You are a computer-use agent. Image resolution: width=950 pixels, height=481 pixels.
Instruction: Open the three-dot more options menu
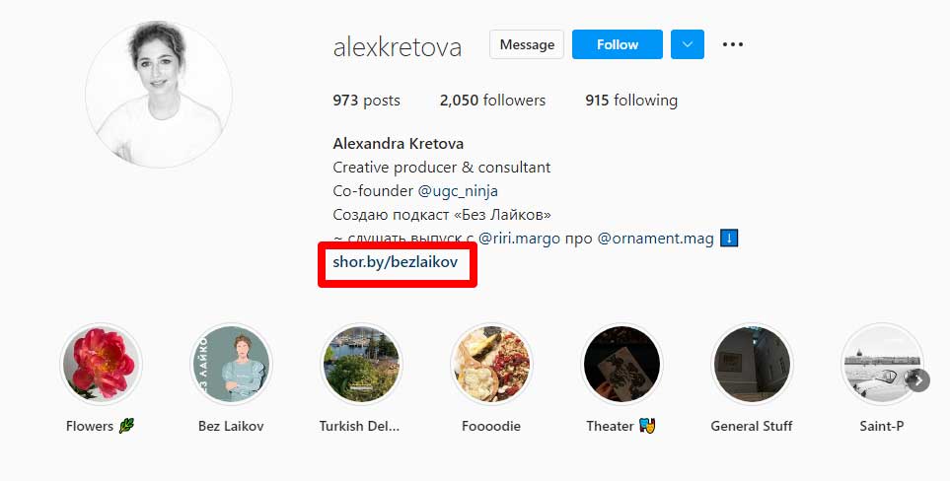(733, 44)
